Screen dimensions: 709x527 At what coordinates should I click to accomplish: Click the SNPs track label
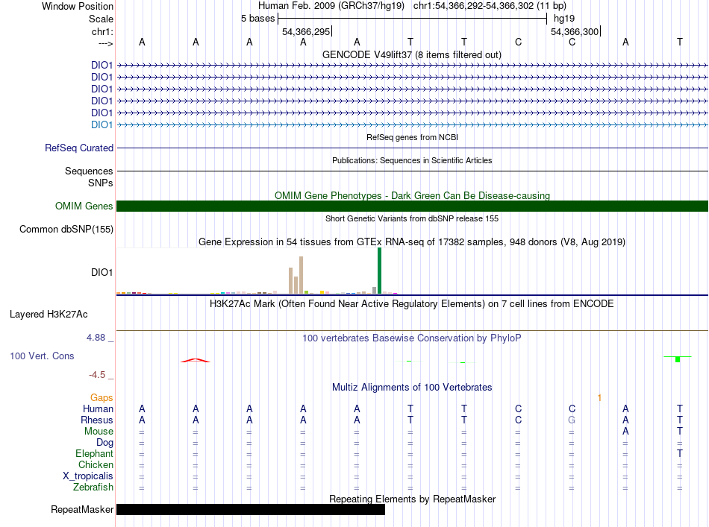pyautogui.click(x=101, y=183)
